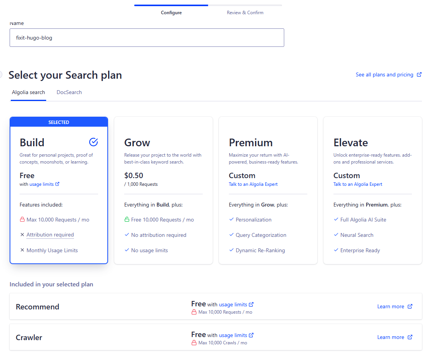Click lock icon by Max 10,000 Crawls
The height and width of the screenshot is (357, 430).
pos(194,342)
